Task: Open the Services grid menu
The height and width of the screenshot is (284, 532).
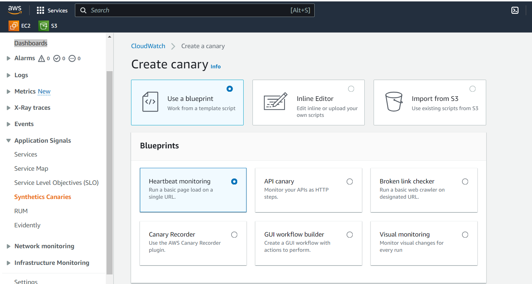Action: (x=52, y=10)
